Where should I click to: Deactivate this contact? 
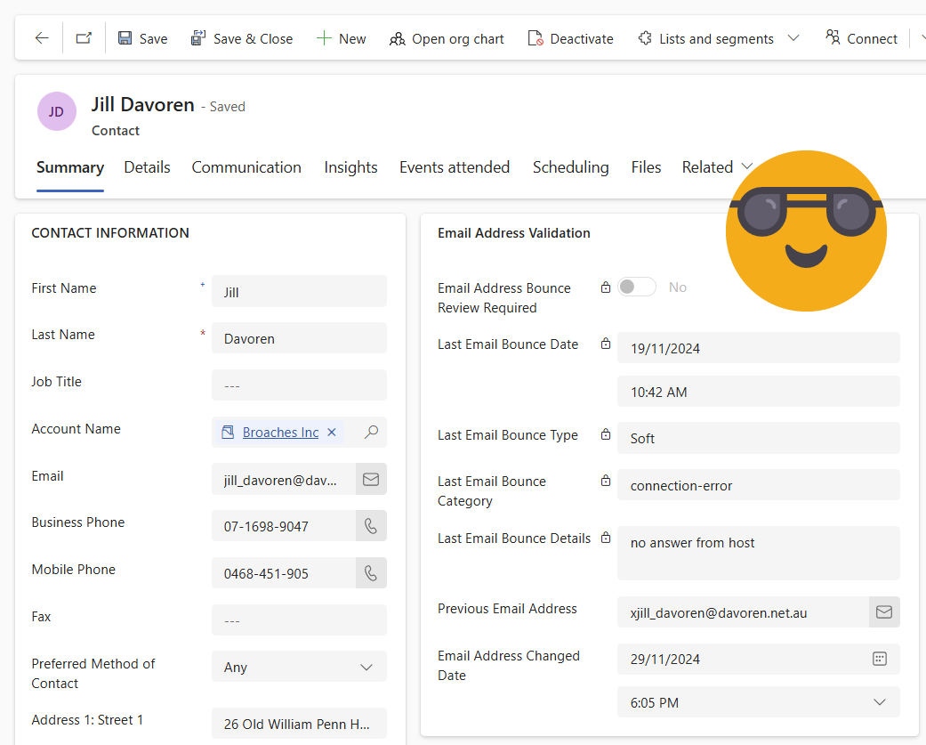[570, 38]
